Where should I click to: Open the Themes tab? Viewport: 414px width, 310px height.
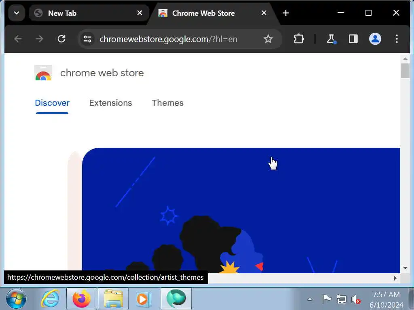click(167, 103)
